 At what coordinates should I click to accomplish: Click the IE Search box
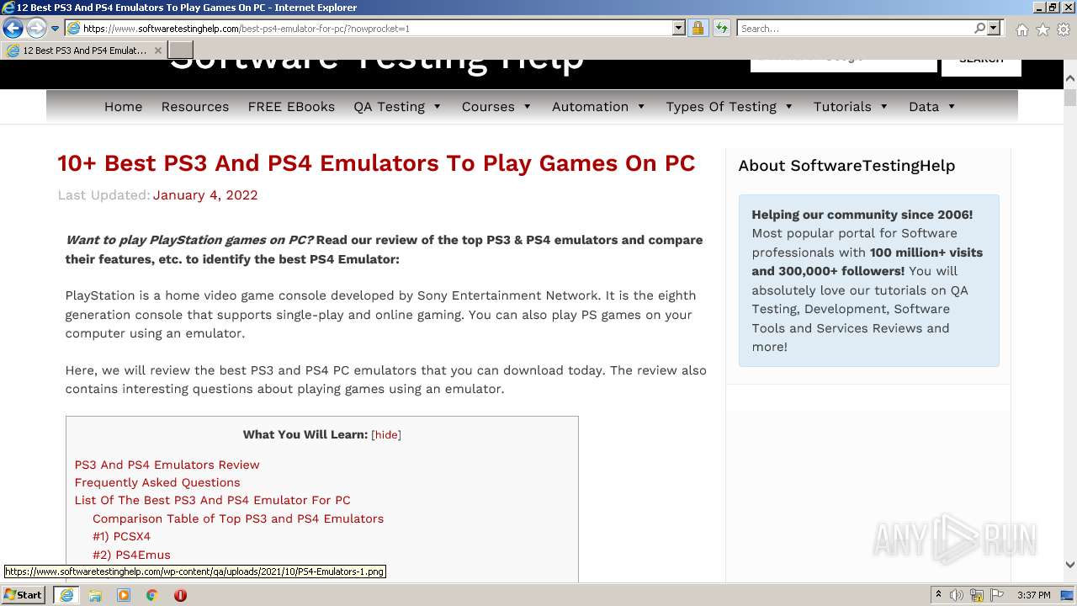tap(855, 29)
